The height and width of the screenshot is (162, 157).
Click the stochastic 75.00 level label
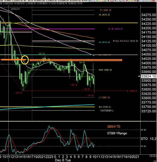tap(143, 146)
